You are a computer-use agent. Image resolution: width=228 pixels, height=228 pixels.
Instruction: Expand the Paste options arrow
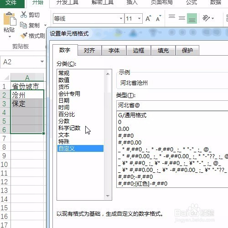pyautogui.click(x=10, y=36)
